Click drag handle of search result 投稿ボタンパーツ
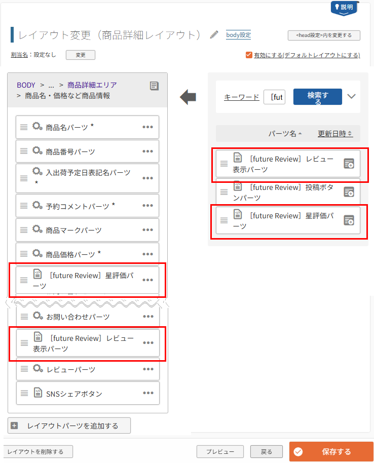Image resolution: width=374 pixels, height=465 pixels. pos(224,192)
